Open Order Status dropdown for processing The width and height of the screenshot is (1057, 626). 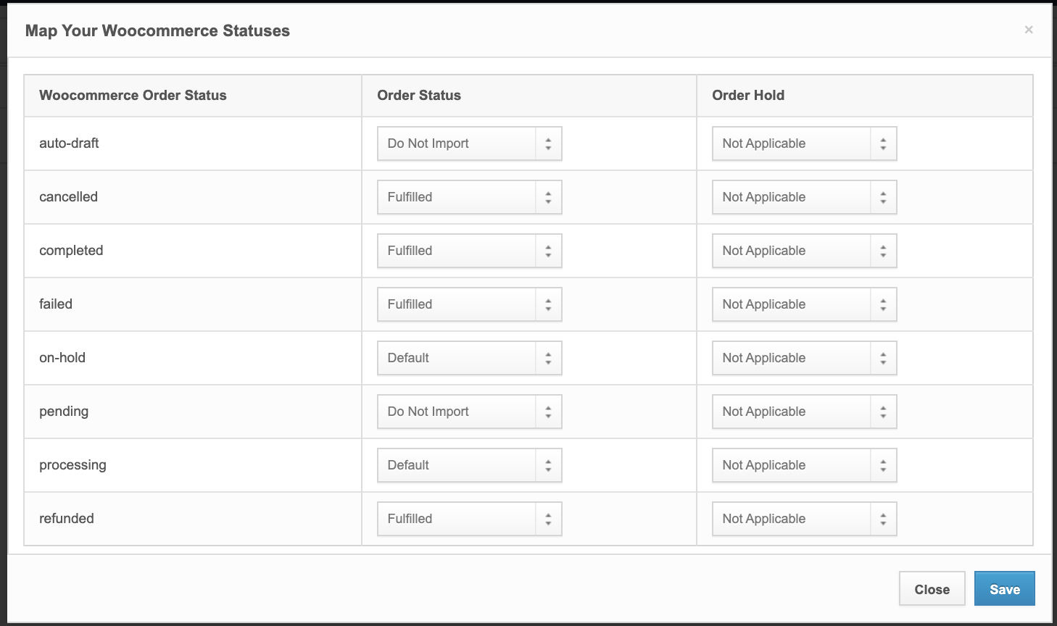[469, 465]
